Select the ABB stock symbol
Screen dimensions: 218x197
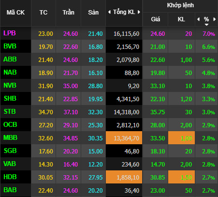click(10, 60)
